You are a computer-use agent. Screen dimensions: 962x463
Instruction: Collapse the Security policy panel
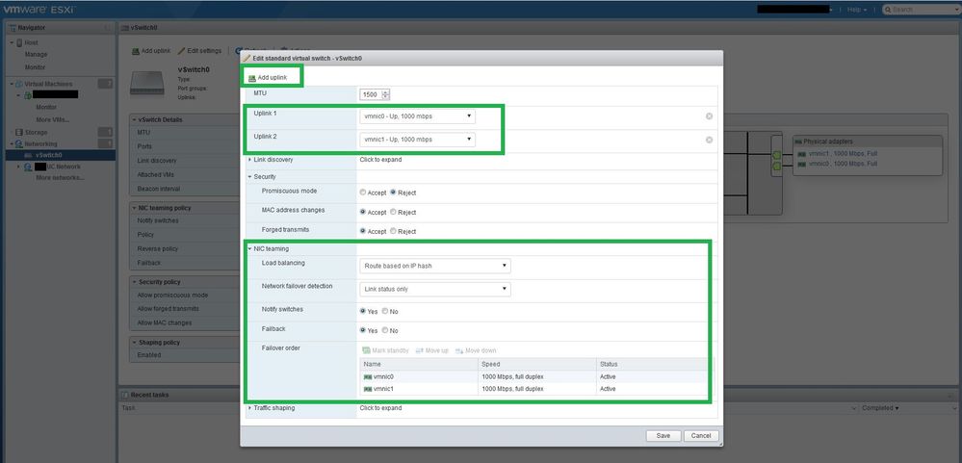135,282
